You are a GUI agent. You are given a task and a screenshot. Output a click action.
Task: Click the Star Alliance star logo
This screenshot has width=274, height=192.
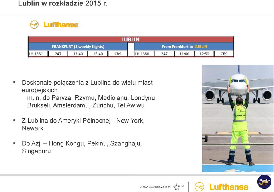pyautogui.click(x=176, y=187)
